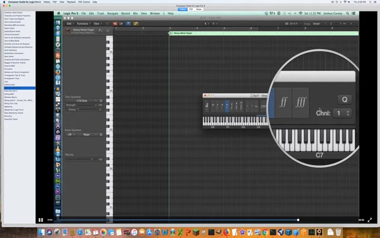Image resolution: width=380 pixels, height=238 pixels.
Task: Select "Creating a New Project" lesson
Action: pyautogui.click(x=13, y=12)
